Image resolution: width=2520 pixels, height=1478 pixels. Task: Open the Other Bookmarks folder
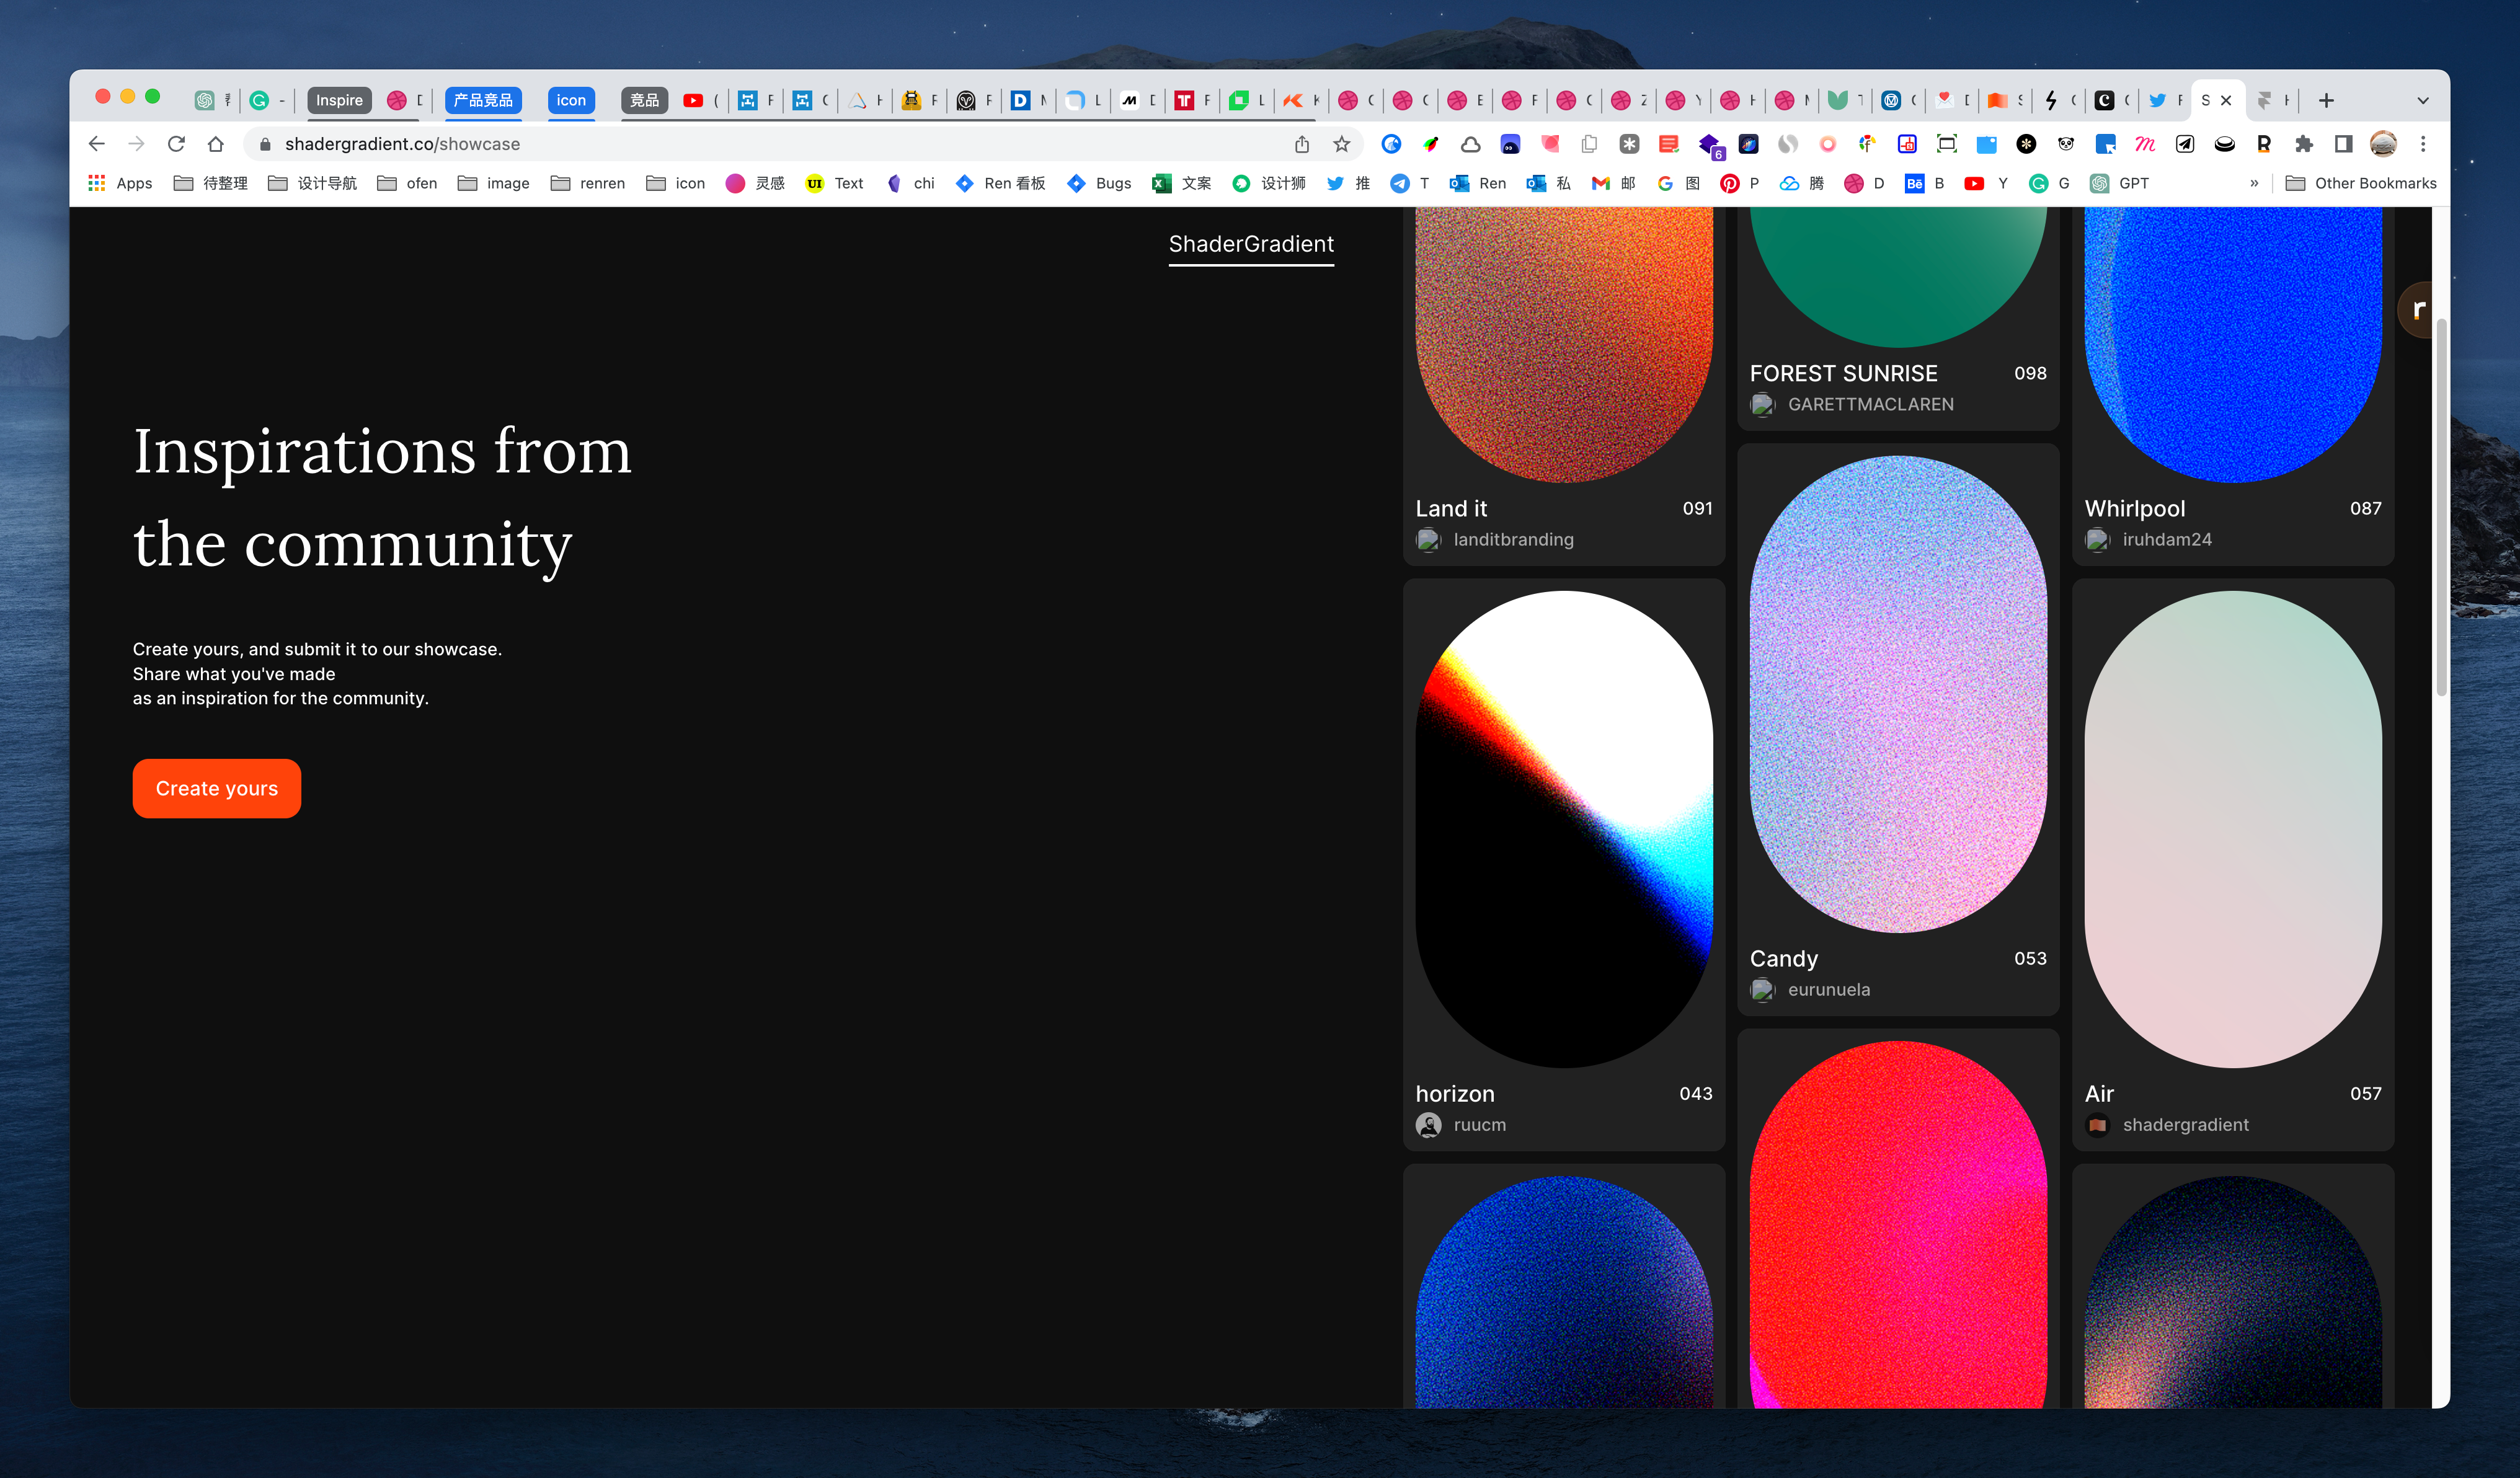(2361, 183)
